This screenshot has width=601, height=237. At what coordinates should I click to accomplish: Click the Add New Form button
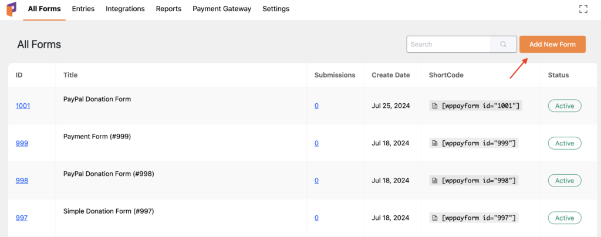tap(552, 45)
